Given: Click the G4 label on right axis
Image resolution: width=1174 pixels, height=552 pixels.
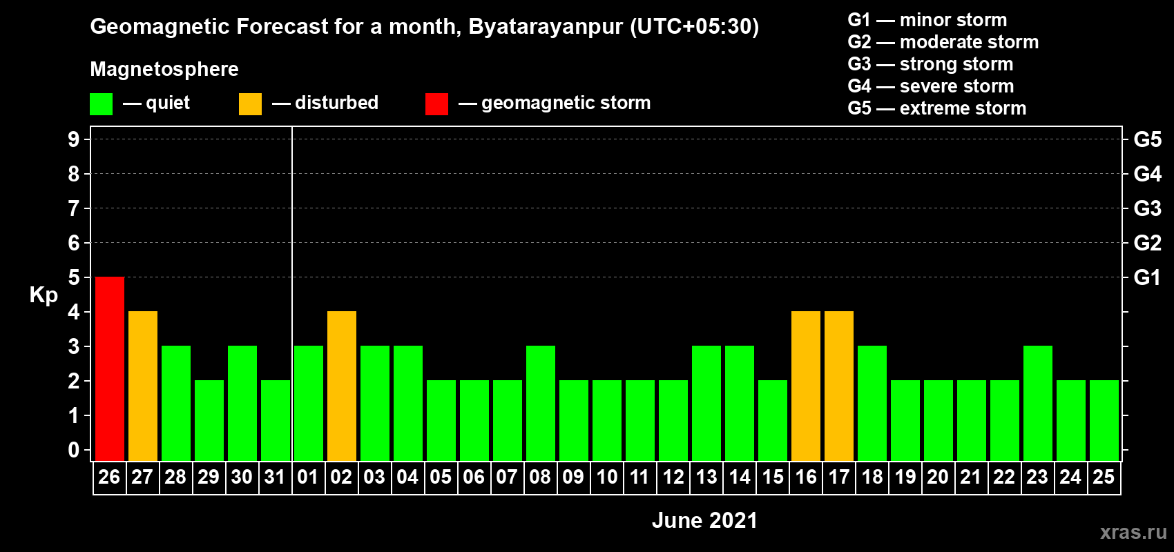Looking at the screenshot, I should click(1148, 174).
